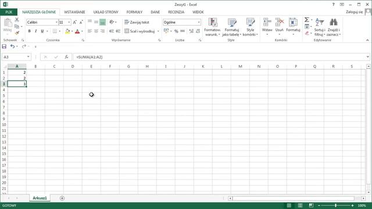Image resolution: width=372 pixels, height=209 pixels.
Task: Change text orientation
Action: (x=112, y=22)
